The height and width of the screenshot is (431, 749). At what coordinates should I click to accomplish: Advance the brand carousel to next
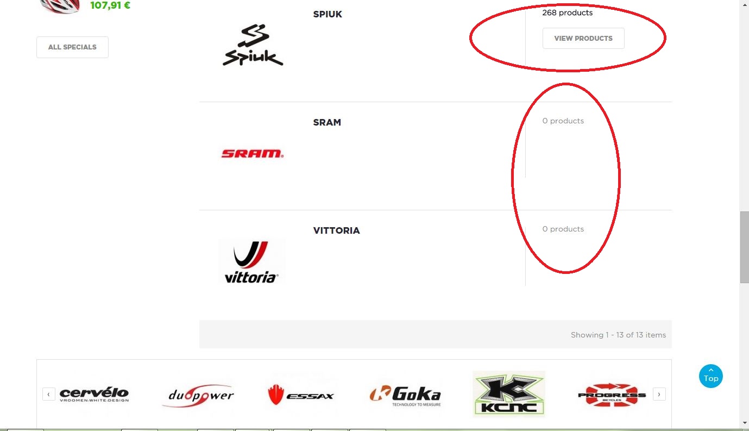click(x=659, y=394)
